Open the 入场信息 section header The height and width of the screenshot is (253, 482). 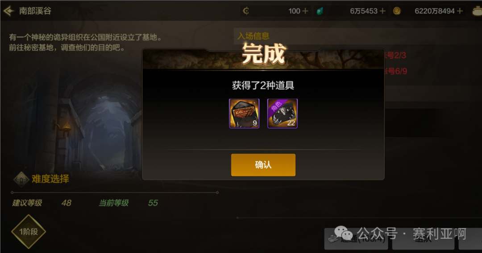coord(253,36)
